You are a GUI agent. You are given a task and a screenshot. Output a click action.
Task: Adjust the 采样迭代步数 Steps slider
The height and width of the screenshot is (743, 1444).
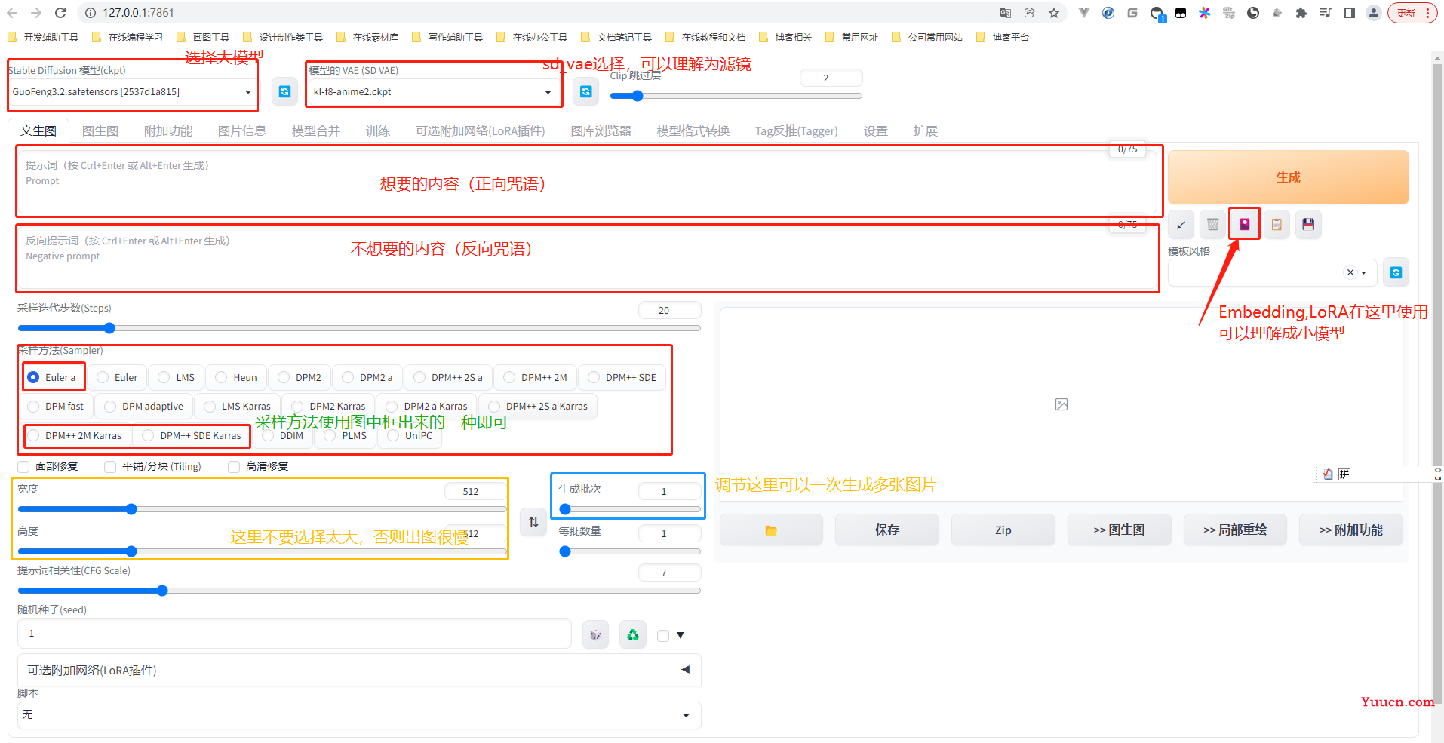[x=359, y=328]
